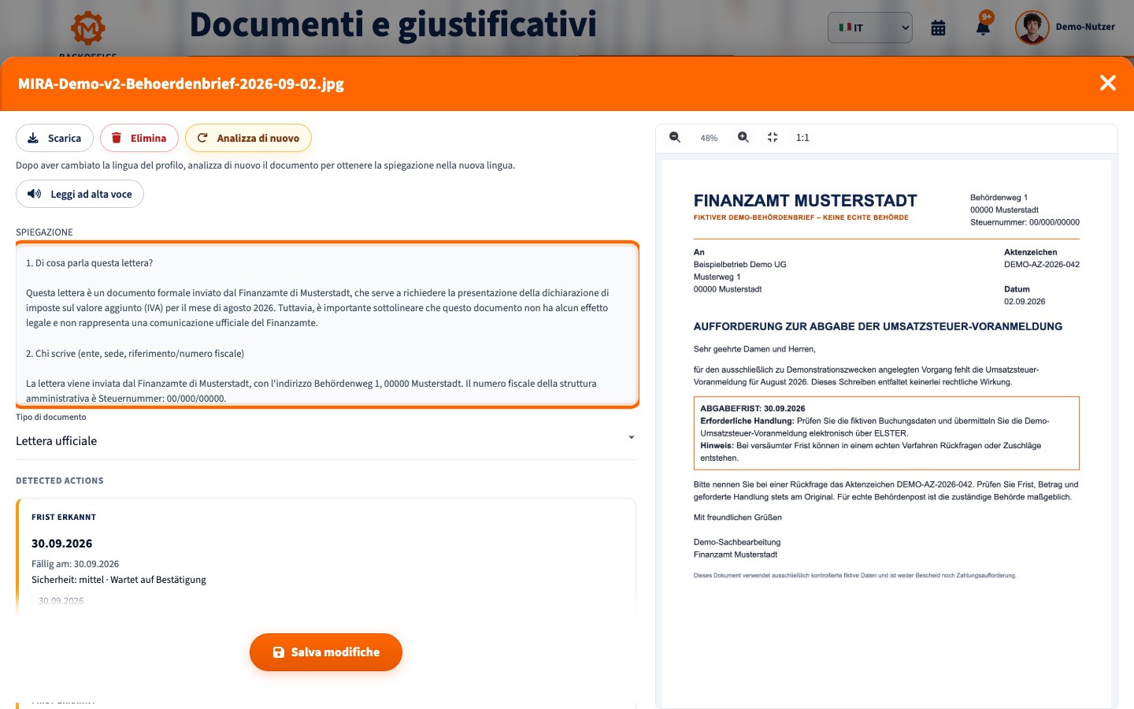Click the Demo-Nutzer profile avatar
Screen dimensions: 1134x709
pos(1032,28)
